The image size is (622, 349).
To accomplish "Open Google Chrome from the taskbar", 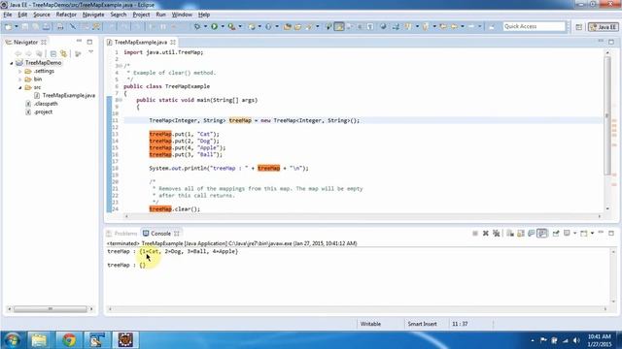I will pos(69,340).
